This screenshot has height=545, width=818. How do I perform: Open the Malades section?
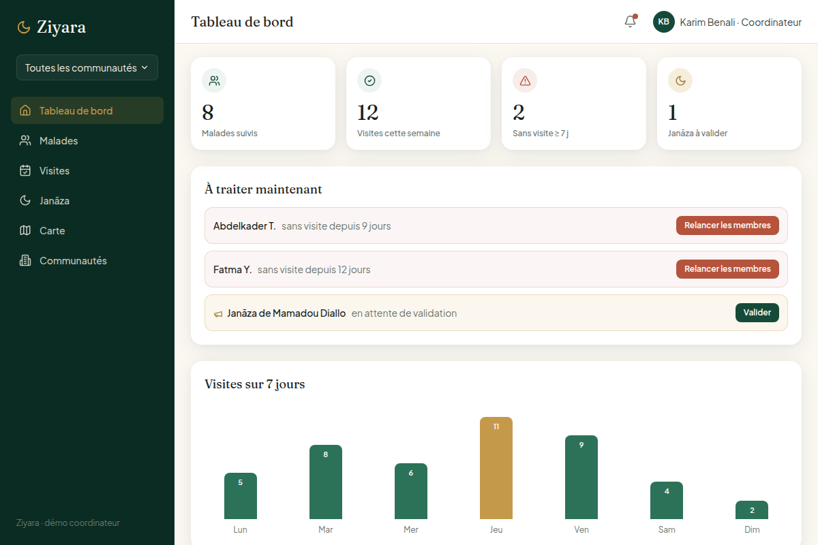[87, 140]
